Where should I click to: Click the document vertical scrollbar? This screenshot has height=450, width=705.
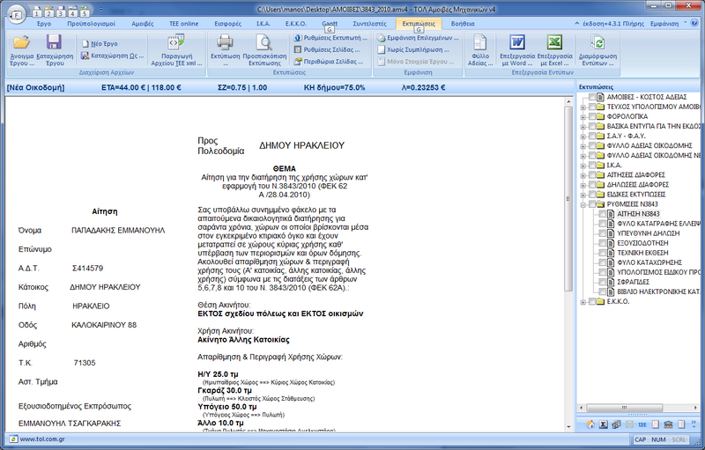click(568, 264)
